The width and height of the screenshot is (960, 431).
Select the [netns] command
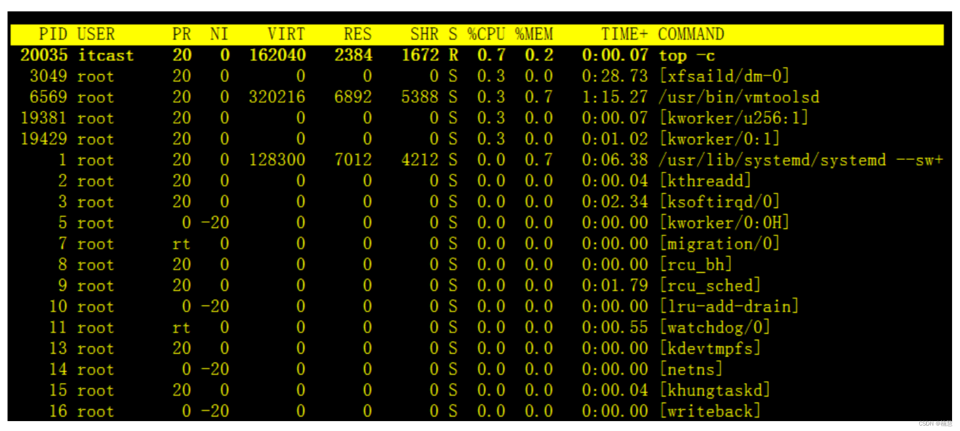[691, 369]
